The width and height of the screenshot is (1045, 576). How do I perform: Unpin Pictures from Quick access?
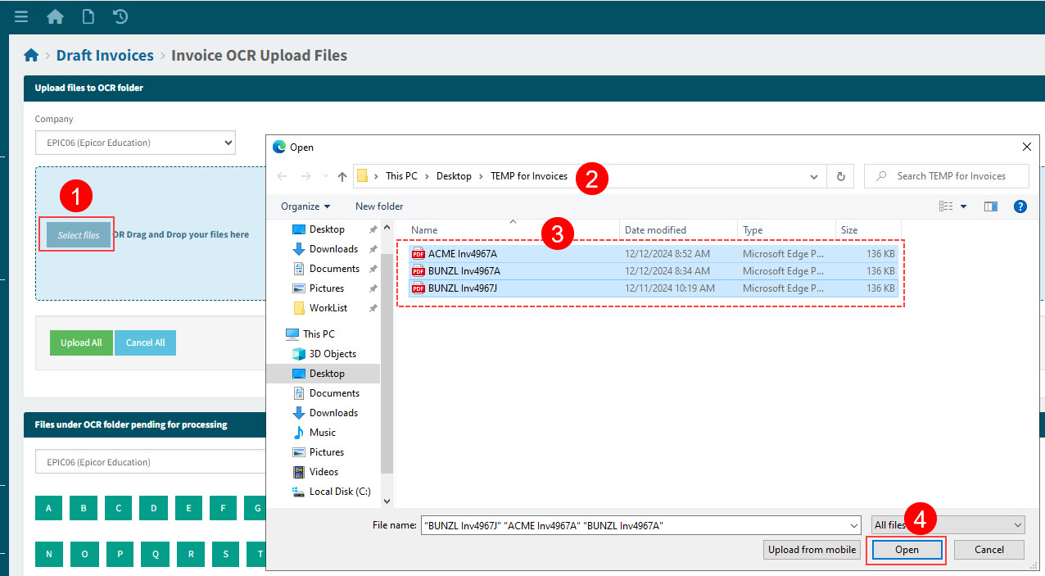pyautogui.click(x=373, y=288)
